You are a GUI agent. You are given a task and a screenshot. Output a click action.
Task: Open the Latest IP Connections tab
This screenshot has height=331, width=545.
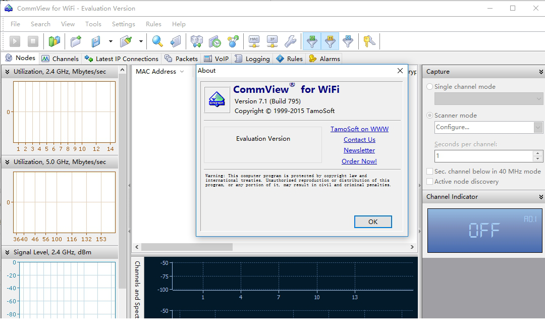pos(121,59)
